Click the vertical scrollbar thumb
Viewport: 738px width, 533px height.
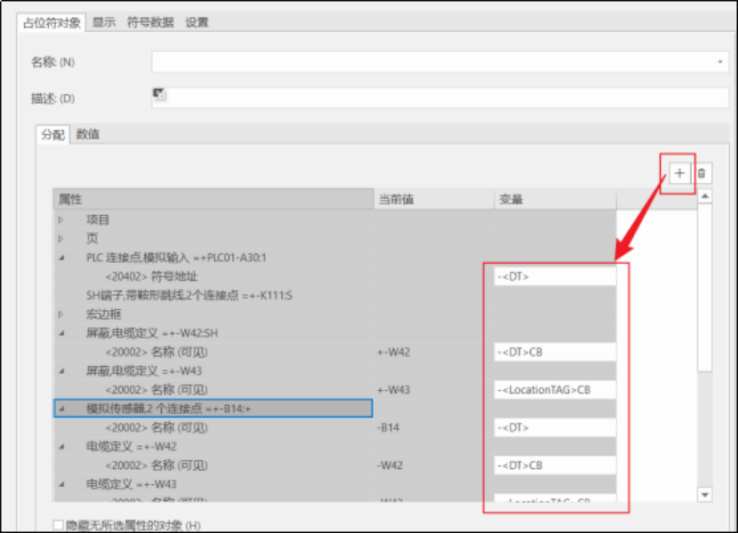[x=704, y=288]
